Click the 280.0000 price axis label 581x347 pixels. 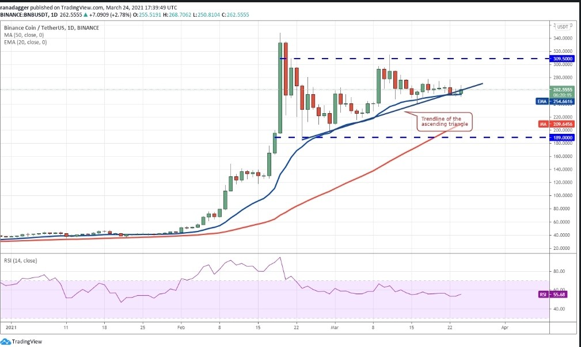[563, 78]
